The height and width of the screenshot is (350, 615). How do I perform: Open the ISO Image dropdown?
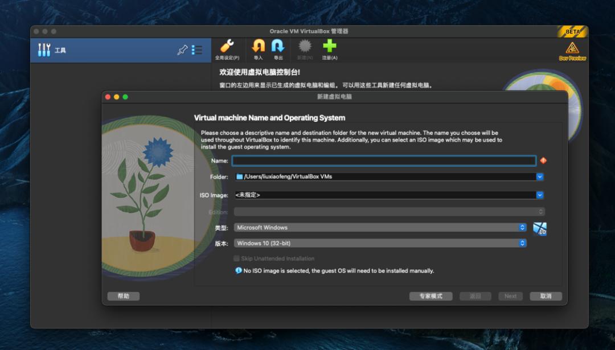tap(540, 195)
